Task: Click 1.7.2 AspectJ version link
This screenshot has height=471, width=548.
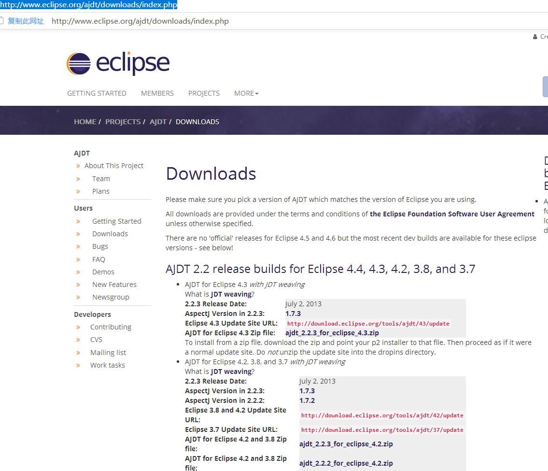Action: coord(307,401)
